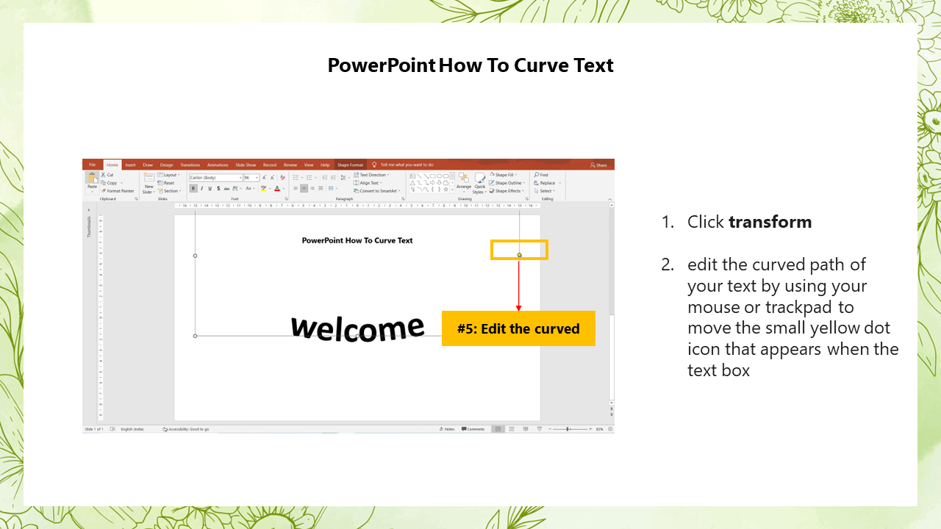Open Quick Styles gallery
The width and height of the screenshot is (941, 529).
(x=480, y=182)
